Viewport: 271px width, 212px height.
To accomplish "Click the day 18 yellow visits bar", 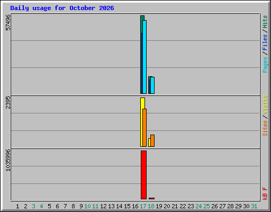I will coord(149,143).
